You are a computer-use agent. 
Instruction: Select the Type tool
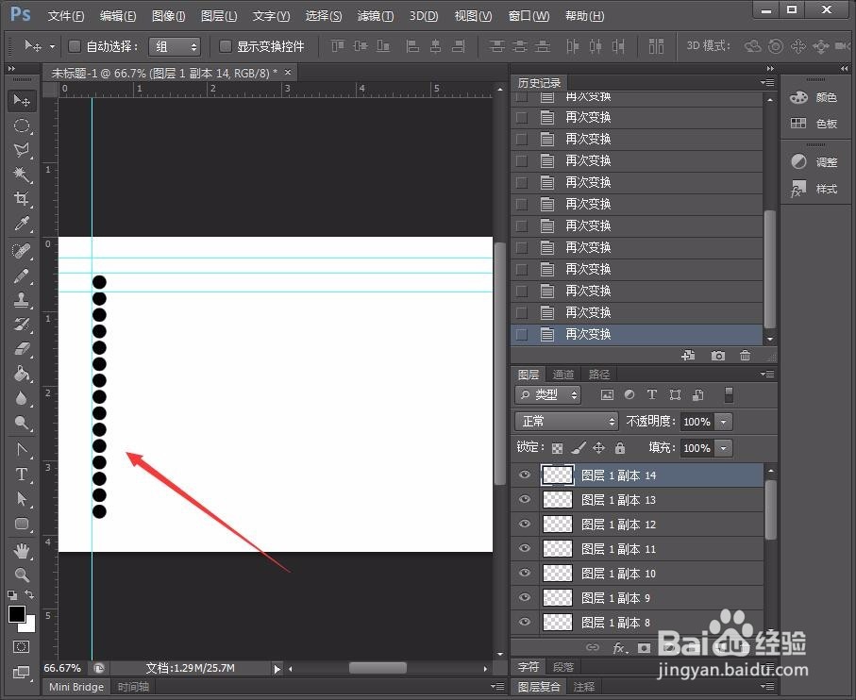[22, 475]
